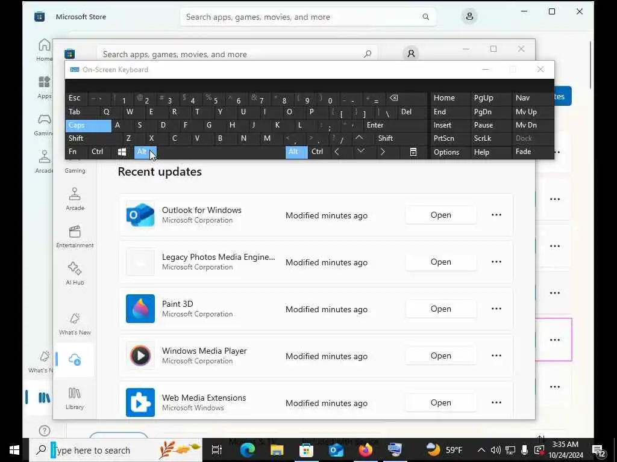This screenshot has height=462, width=617.
Task: Click search magnifier in front Store search box
Action: [x=368, y=54]
